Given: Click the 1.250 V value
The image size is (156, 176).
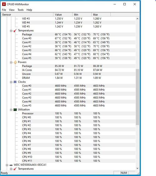Looking at the screenshot, I should [x=59, y=19].
